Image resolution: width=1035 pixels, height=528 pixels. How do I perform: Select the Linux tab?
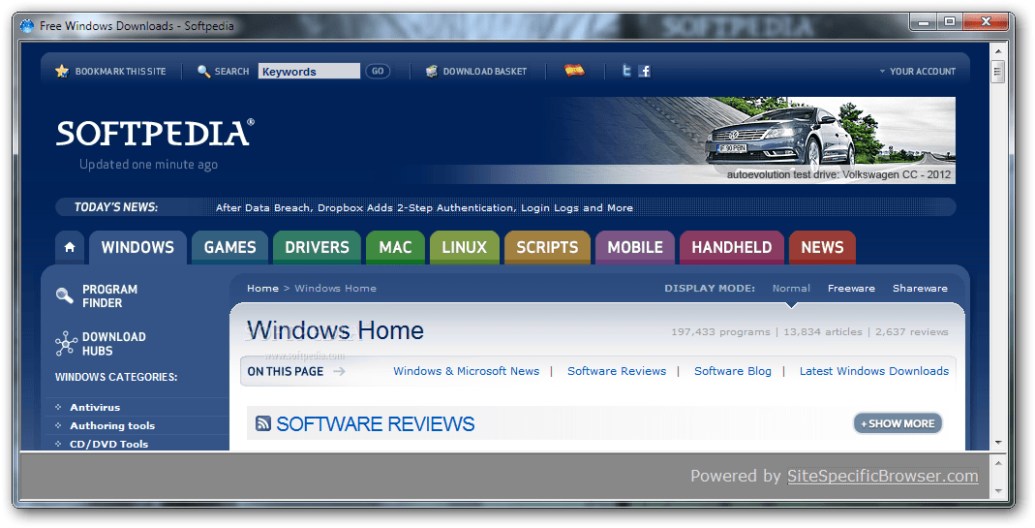465,247
